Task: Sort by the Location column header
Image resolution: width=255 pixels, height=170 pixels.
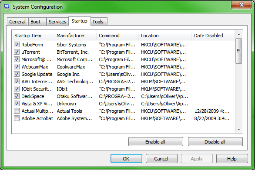Action: coord(165,36)
